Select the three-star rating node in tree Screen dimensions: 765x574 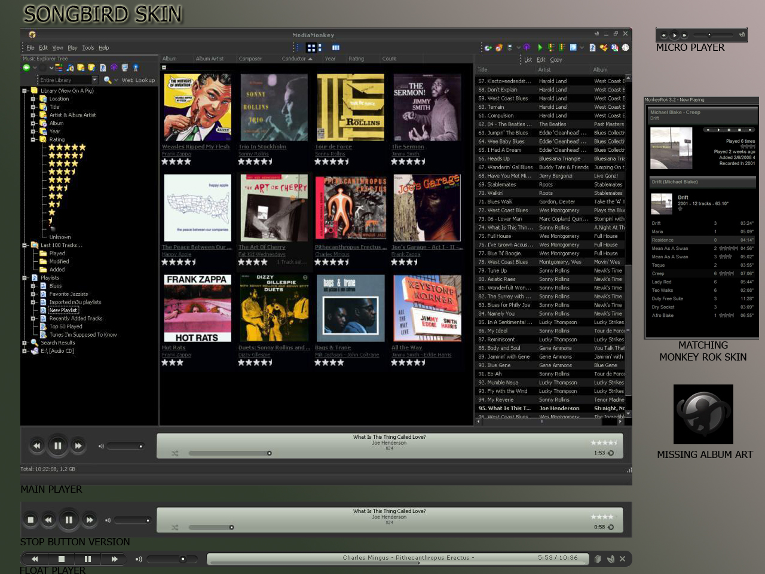coord(59,180)
